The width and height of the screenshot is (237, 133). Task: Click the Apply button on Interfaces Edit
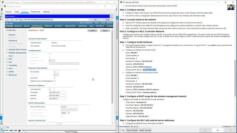105,31
